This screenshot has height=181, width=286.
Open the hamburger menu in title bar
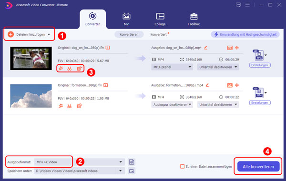(247, 5)
